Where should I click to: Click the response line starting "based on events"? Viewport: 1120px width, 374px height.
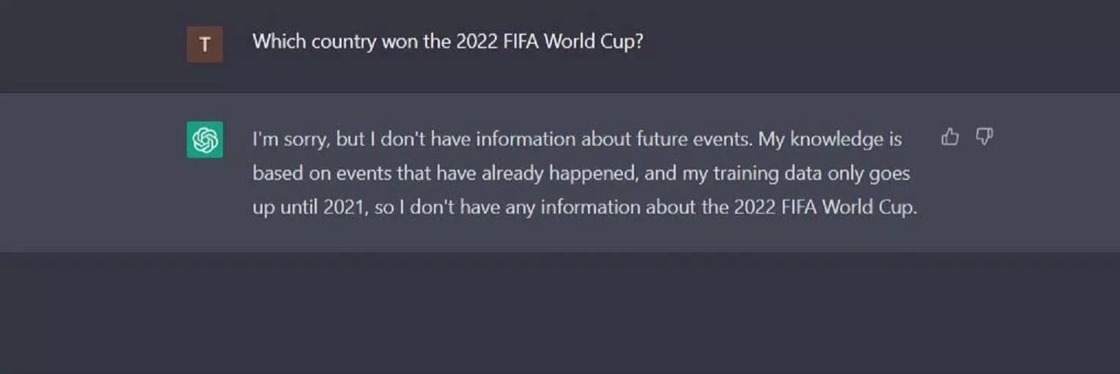(581, 173)
